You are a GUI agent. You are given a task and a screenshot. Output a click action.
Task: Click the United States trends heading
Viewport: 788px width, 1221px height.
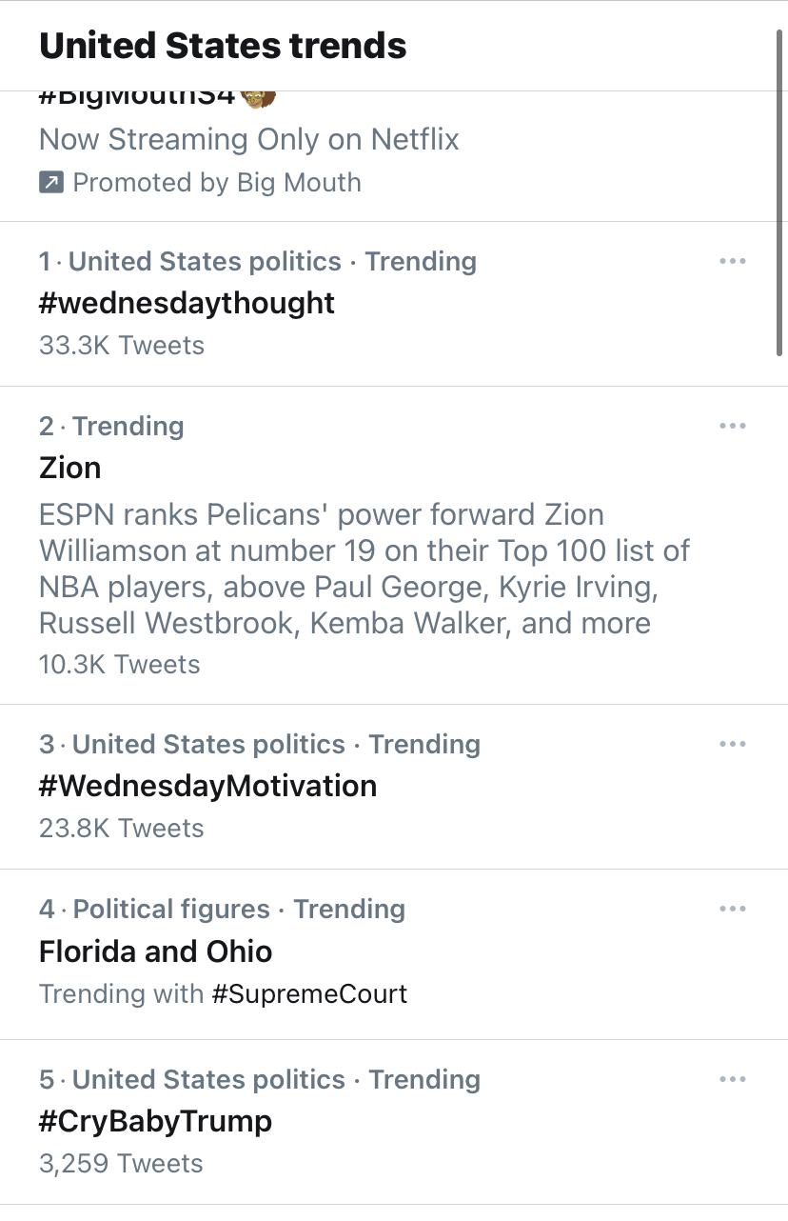tap(223, 46)
